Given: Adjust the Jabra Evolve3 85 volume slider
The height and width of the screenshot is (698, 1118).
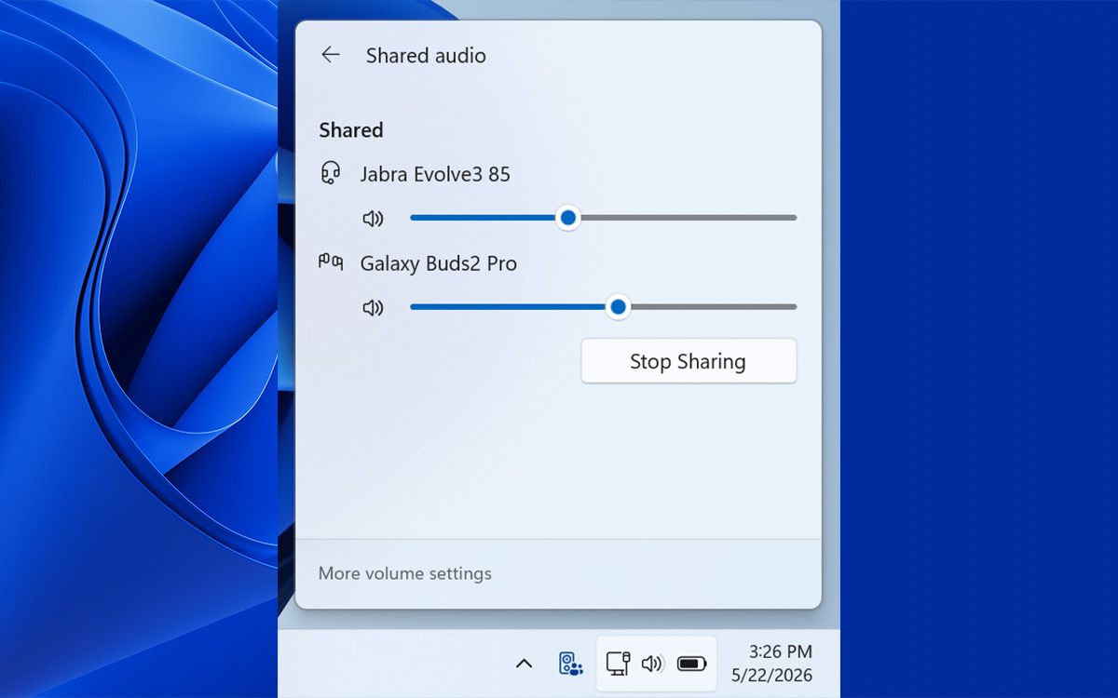Looking at the screenshot, I should 603,218.
